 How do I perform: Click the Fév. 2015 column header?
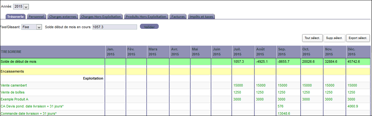[x=136, y=52]
